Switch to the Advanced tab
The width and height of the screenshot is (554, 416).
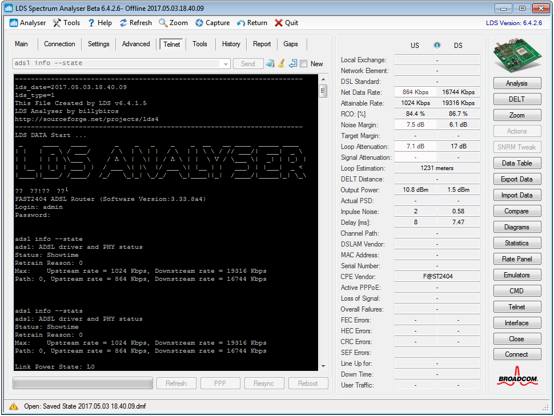pyautogui.click(x=136, y=44)
